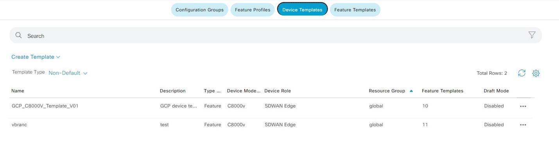Open the filter funnel icon
Image resolution: width=559 pixels, height=157 pixels.
532,35
